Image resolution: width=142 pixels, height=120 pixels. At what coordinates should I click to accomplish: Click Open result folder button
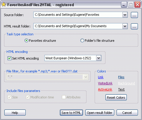click(x=100, y=113)
